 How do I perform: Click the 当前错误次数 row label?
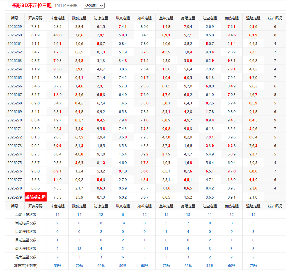[26, 223]
